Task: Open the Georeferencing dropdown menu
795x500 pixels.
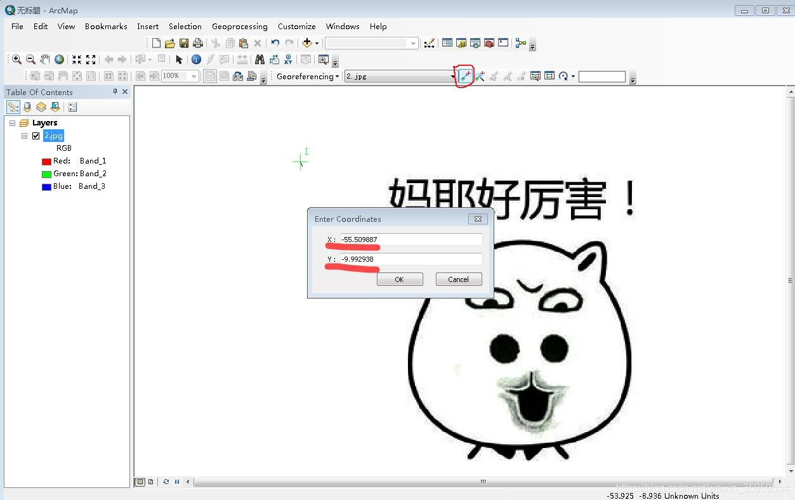Action: pos(308,76)
